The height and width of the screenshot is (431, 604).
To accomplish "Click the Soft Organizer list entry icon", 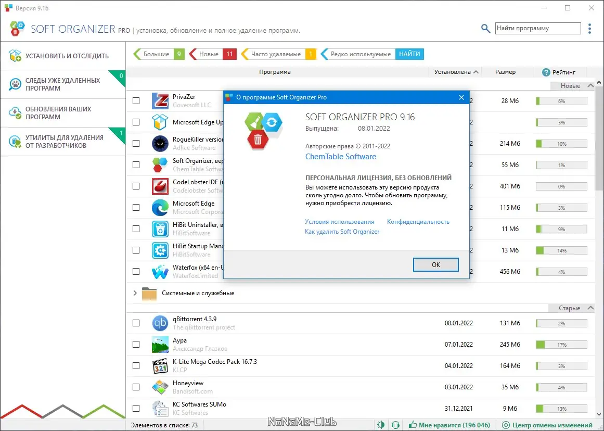I will click(160, 165).
